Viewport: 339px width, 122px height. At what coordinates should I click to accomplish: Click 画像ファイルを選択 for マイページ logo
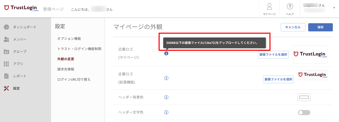pos(273,55)
